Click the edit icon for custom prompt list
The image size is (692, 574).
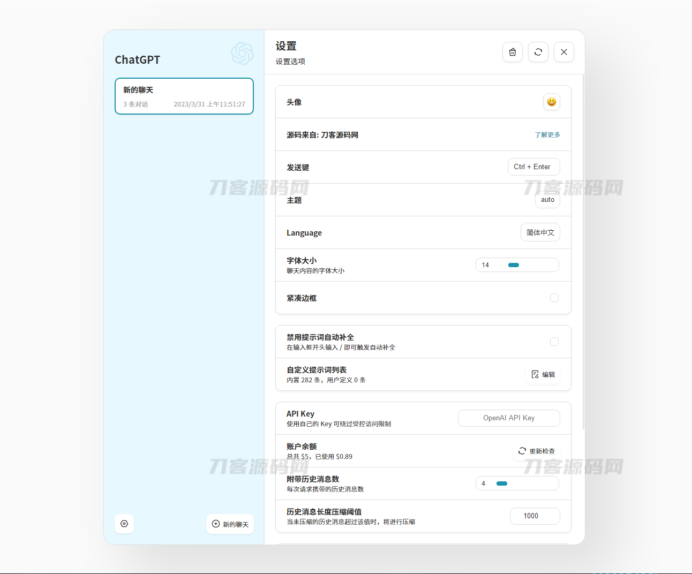point(535,374)
